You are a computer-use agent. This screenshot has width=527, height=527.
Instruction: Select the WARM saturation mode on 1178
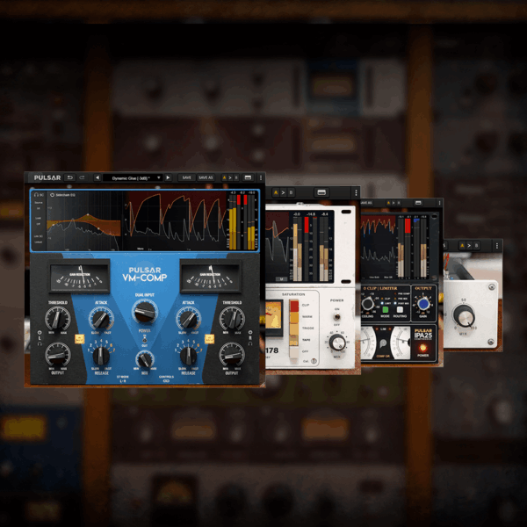(294, 317)
